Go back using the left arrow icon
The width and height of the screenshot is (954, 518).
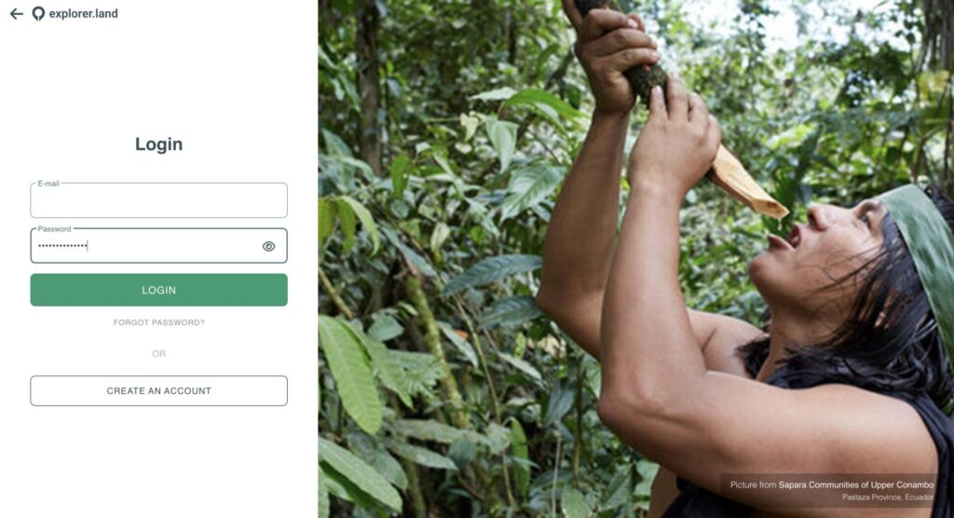[17, 13]
